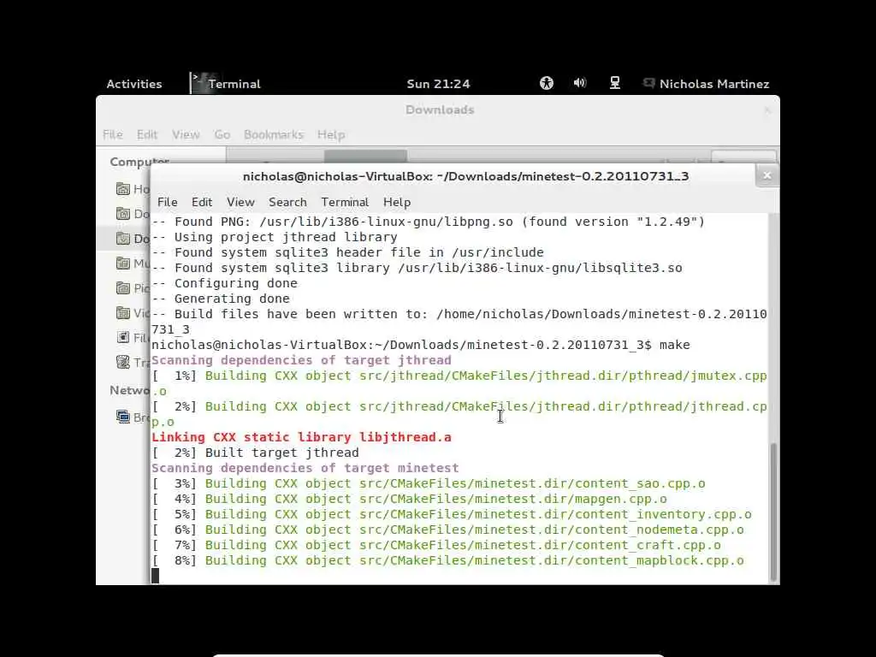The width and height of the screenshot is (876, 657).
Task: Open the Terminal window View menu
Action: (240, 202)
